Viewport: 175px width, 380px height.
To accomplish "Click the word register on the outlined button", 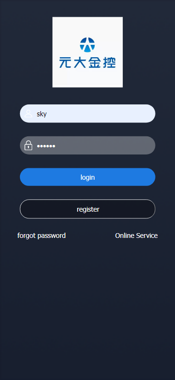I will coord(88,209).
